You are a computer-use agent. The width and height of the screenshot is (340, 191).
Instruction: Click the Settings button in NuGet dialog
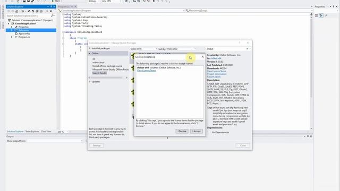[97, 145]
